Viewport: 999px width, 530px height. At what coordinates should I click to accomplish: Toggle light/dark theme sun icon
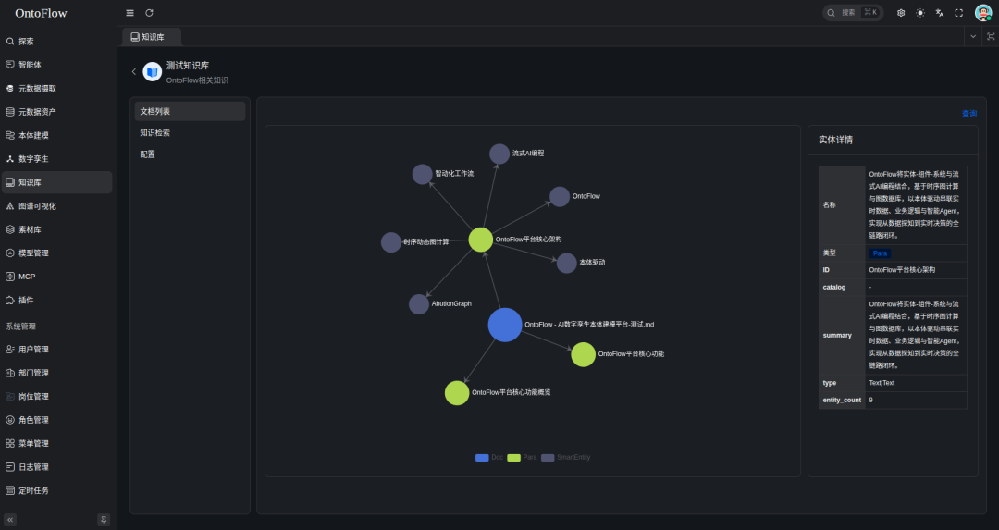tap(920, 13)
